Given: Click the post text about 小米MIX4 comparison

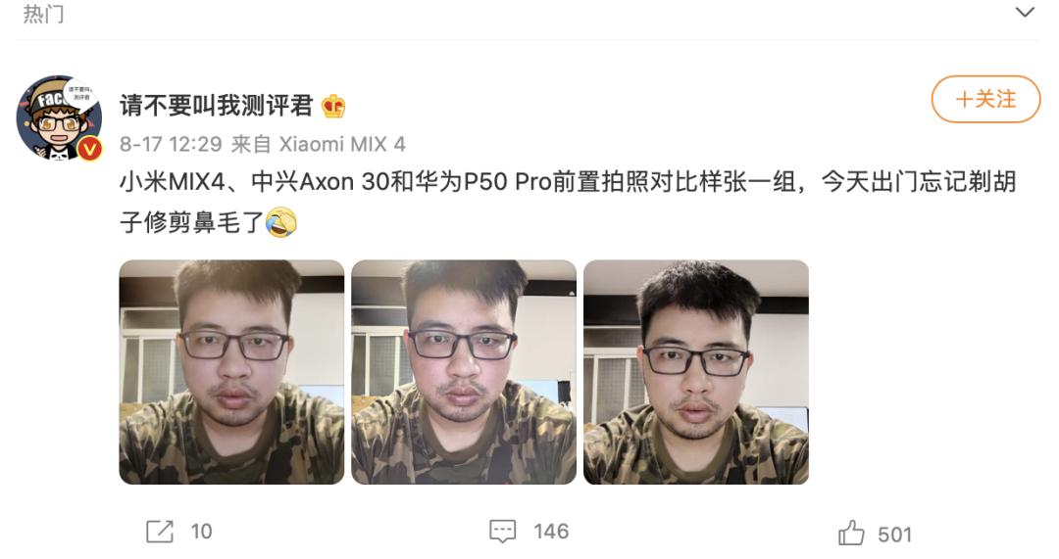Looking at the screenshot, I should coord(568,202).
